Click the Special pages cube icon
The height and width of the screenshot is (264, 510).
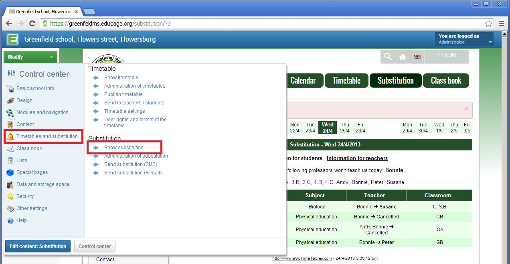(10, 172)
